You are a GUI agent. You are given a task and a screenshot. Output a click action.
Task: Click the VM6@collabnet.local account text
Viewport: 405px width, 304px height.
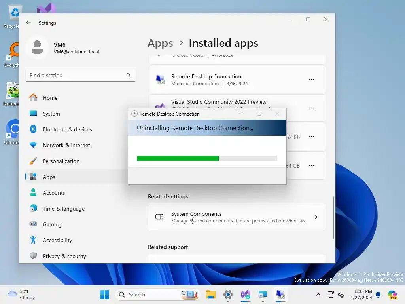click(76, 52)
